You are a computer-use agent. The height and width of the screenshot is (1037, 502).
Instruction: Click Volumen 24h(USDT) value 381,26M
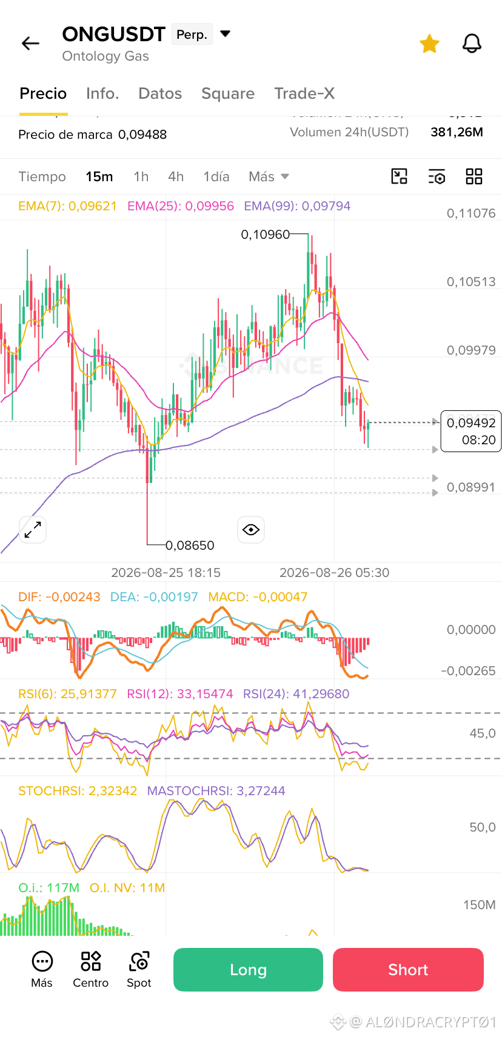(x=457, y=132)
